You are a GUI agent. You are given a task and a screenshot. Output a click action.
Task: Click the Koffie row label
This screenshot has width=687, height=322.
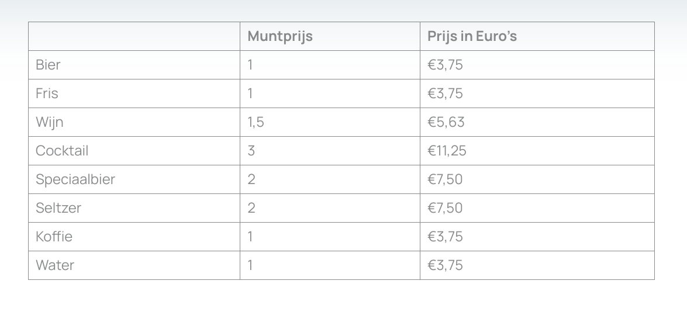(54, 237)
